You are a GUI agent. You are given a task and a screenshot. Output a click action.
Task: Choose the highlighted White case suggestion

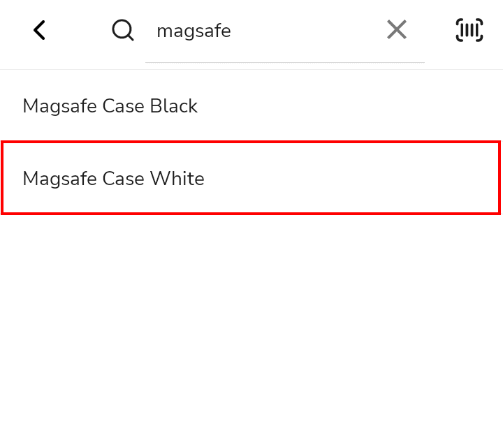(x=251, y=178)
